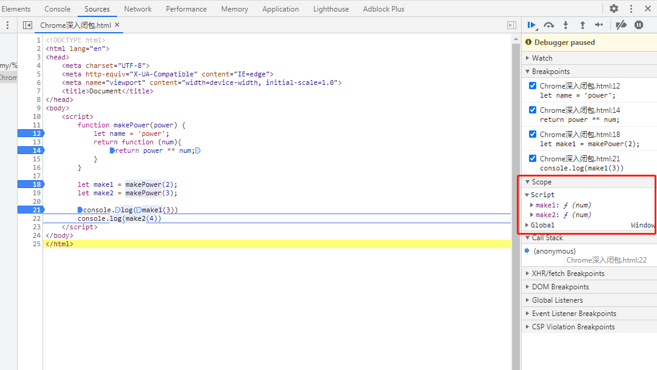Open the Performance tab
This screenshot has width=657, height=370.
click(x=186, y=9)
